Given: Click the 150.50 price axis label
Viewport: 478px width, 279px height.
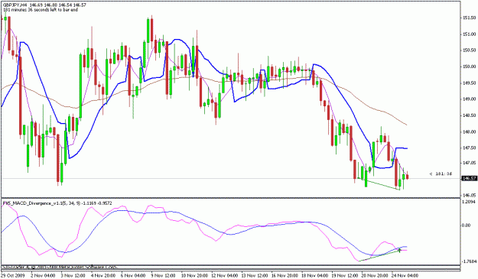Looking at the screenshot, I should (470, 50).
